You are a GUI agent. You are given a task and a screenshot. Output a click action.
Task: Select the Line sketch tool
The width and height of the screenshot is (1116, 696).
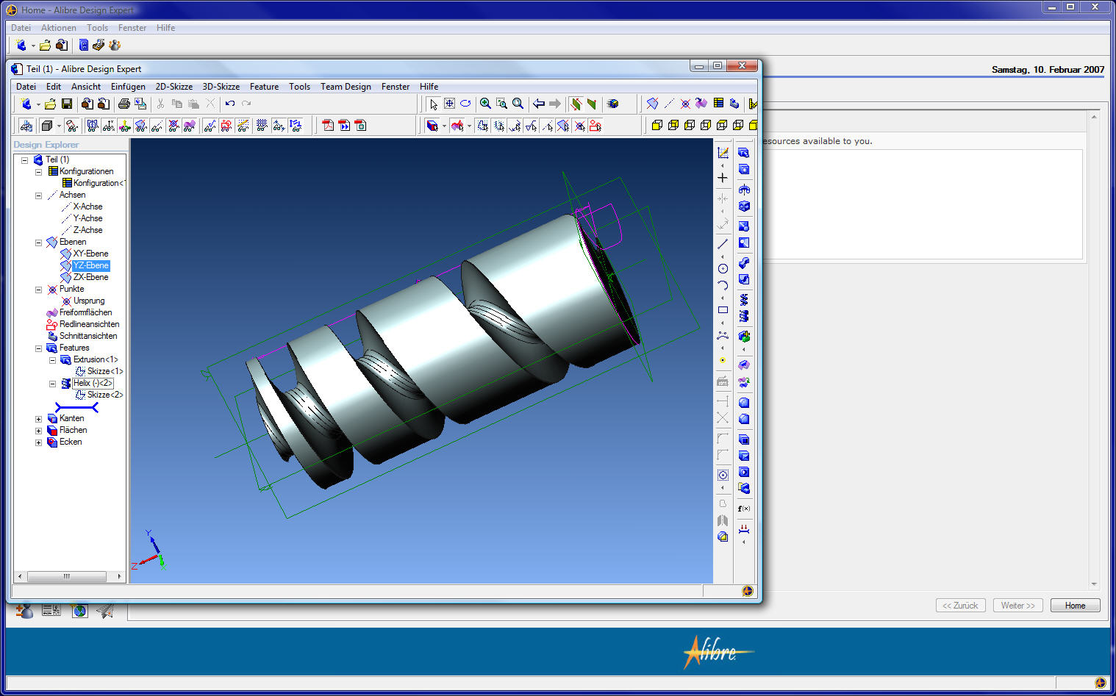click(x=723, y=244)
